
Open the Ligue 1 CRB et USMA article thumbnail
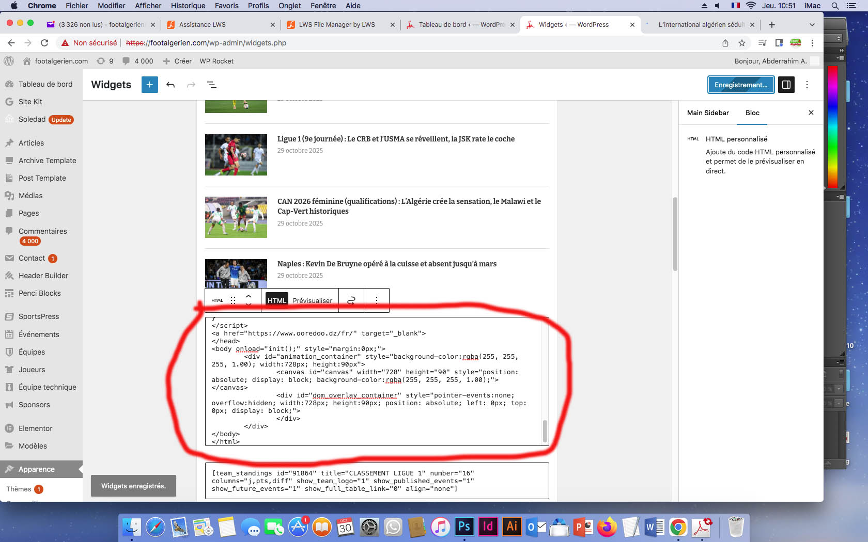click(236, 155)
